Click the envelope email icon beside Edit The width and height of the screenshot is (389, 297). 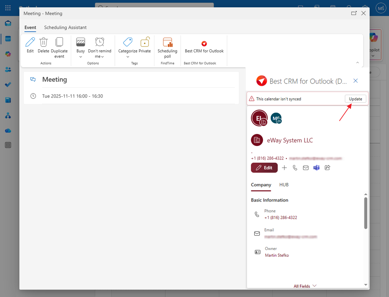[x=306, y=168]
